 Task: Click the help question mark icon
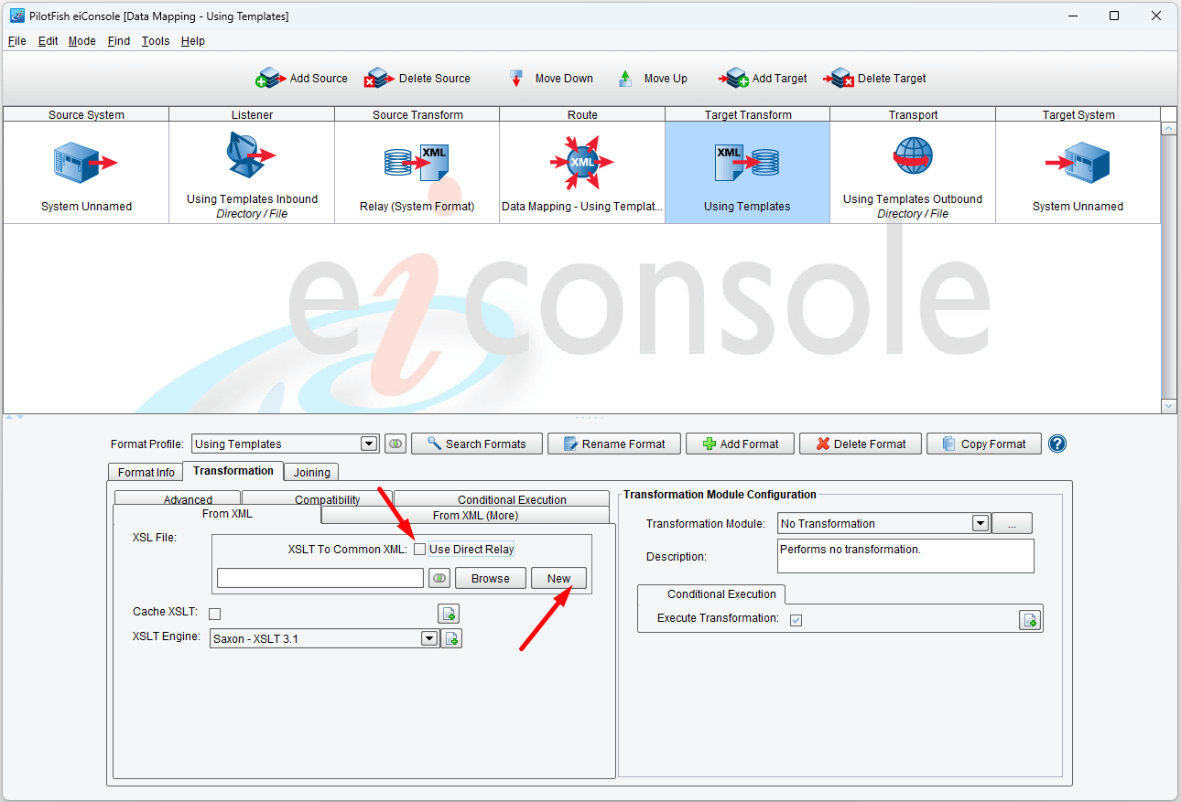click(x=1057, y=444)
